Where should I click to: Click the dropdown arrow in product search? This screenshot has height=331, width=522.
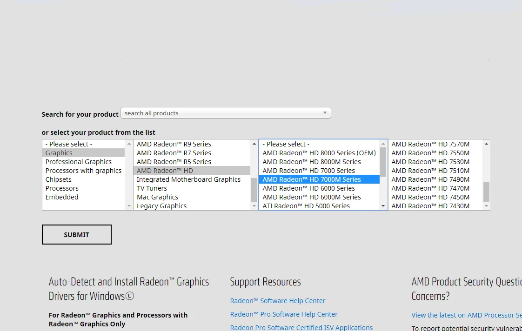click(325, 113)
